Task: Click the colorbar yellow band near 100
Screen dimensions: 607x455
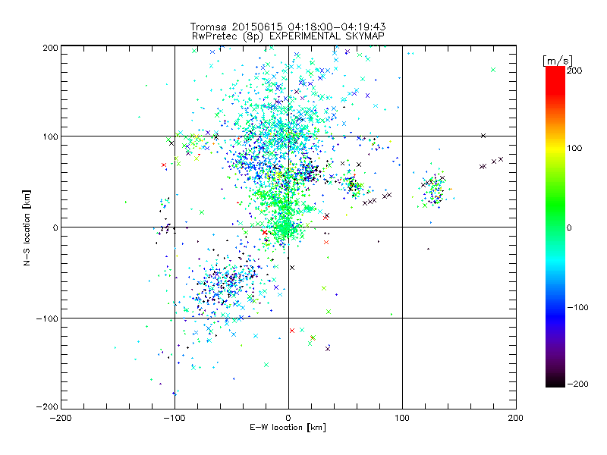Action: (x=555, y=148)
